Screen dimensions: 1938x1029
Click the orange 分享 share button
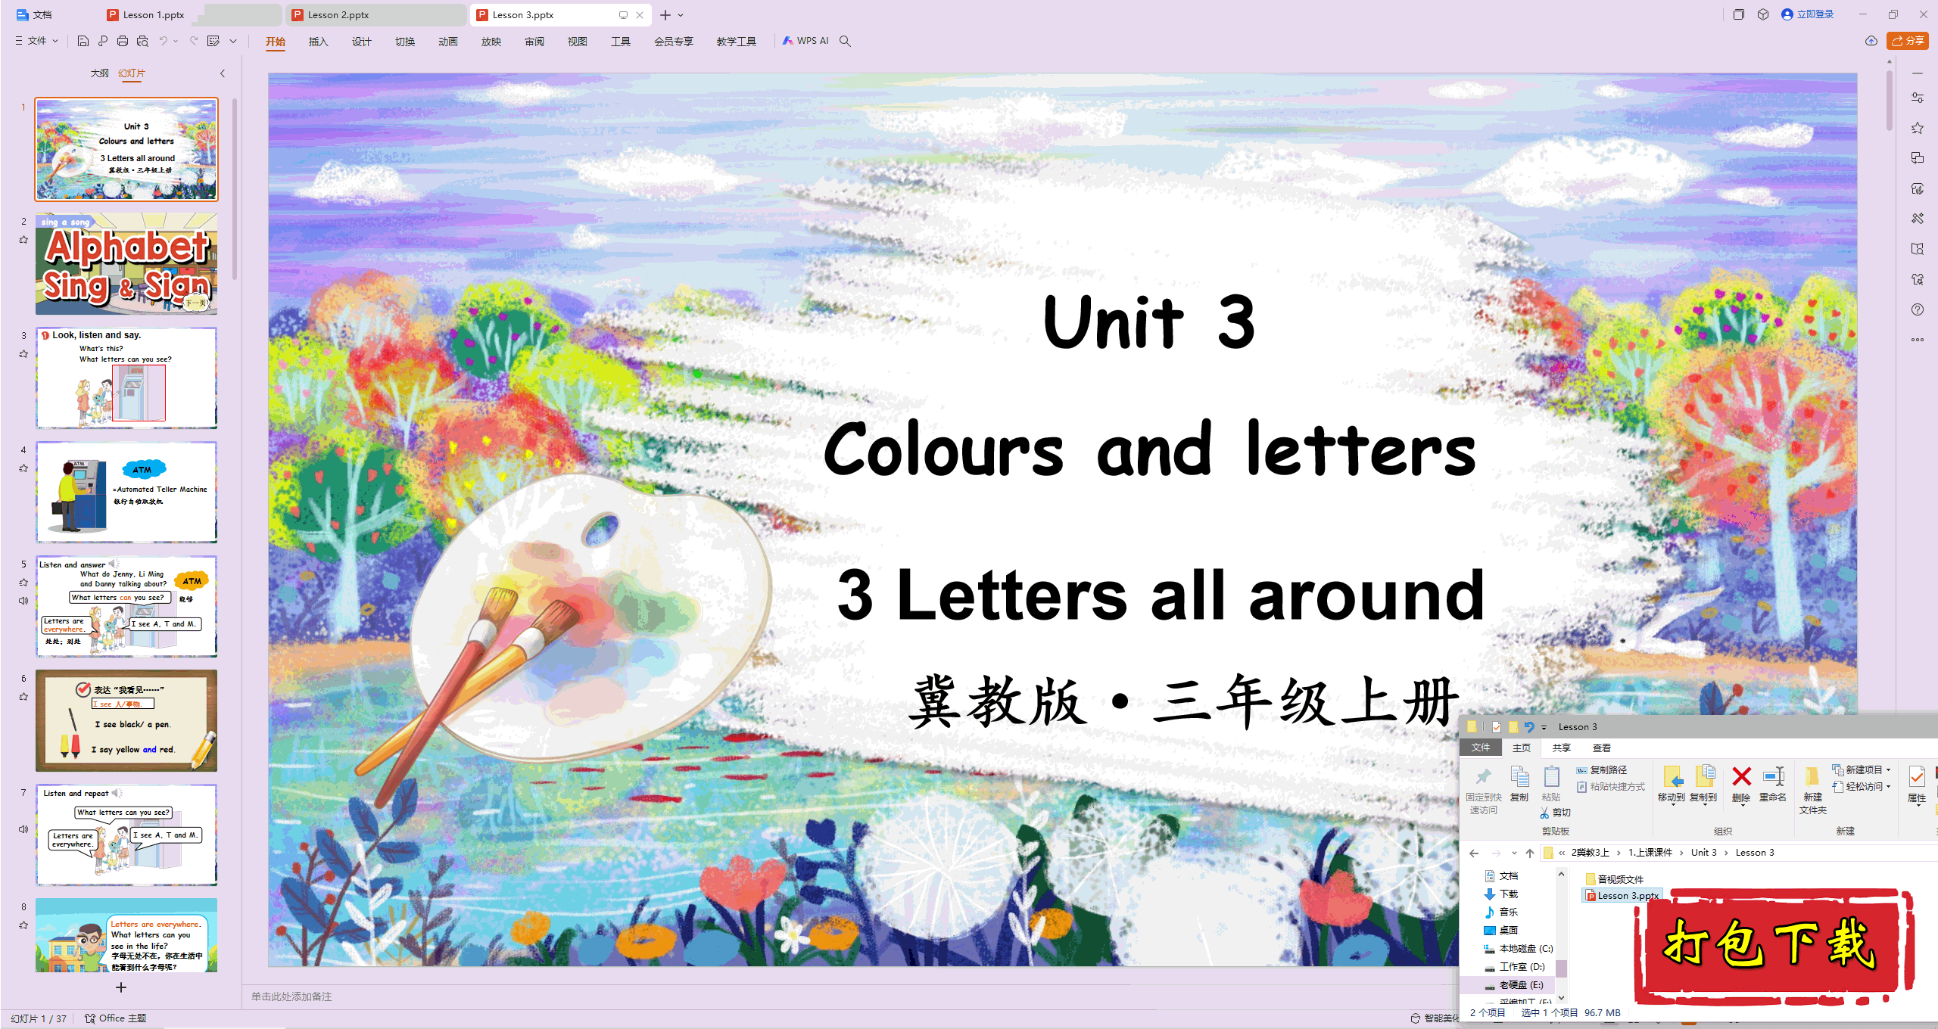click(x=1908, y=41)
